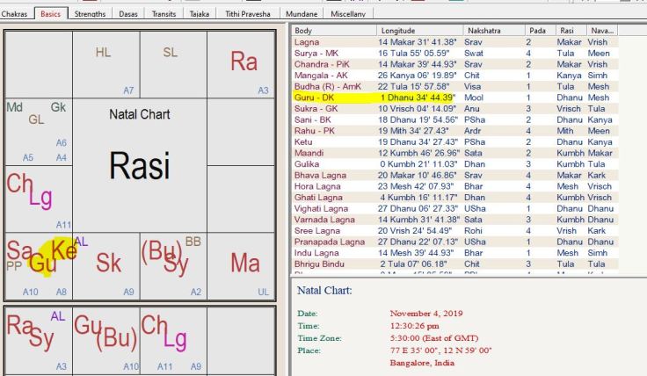647x376 pixels.
Task: Select the Lagna row in table
Action: point(455,42)
